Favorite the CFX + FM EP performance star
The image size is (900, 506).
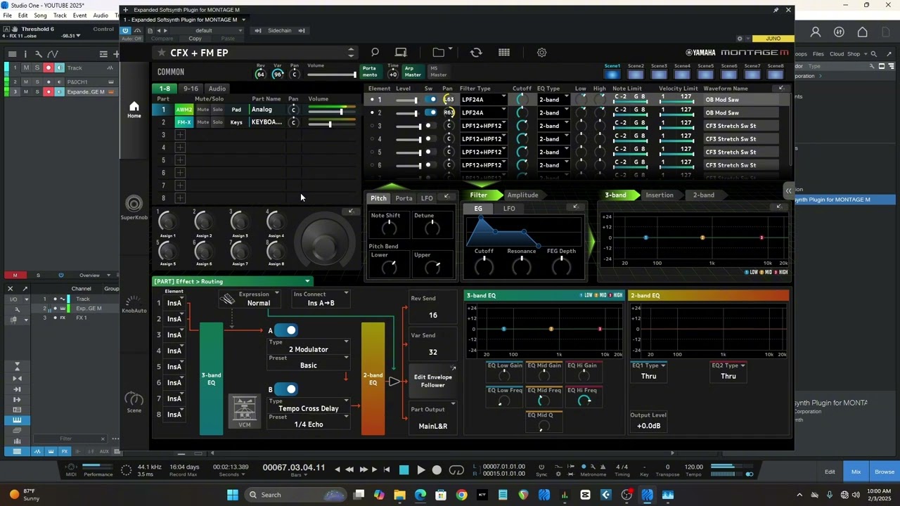pos(162,53)
